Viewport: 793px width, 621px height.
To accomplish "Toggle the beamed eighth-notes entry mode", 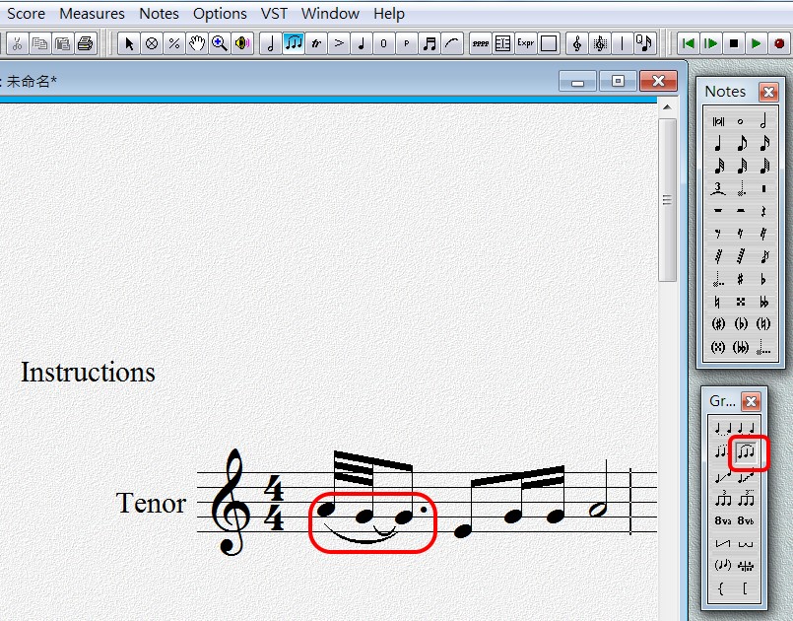I will 293,43.
